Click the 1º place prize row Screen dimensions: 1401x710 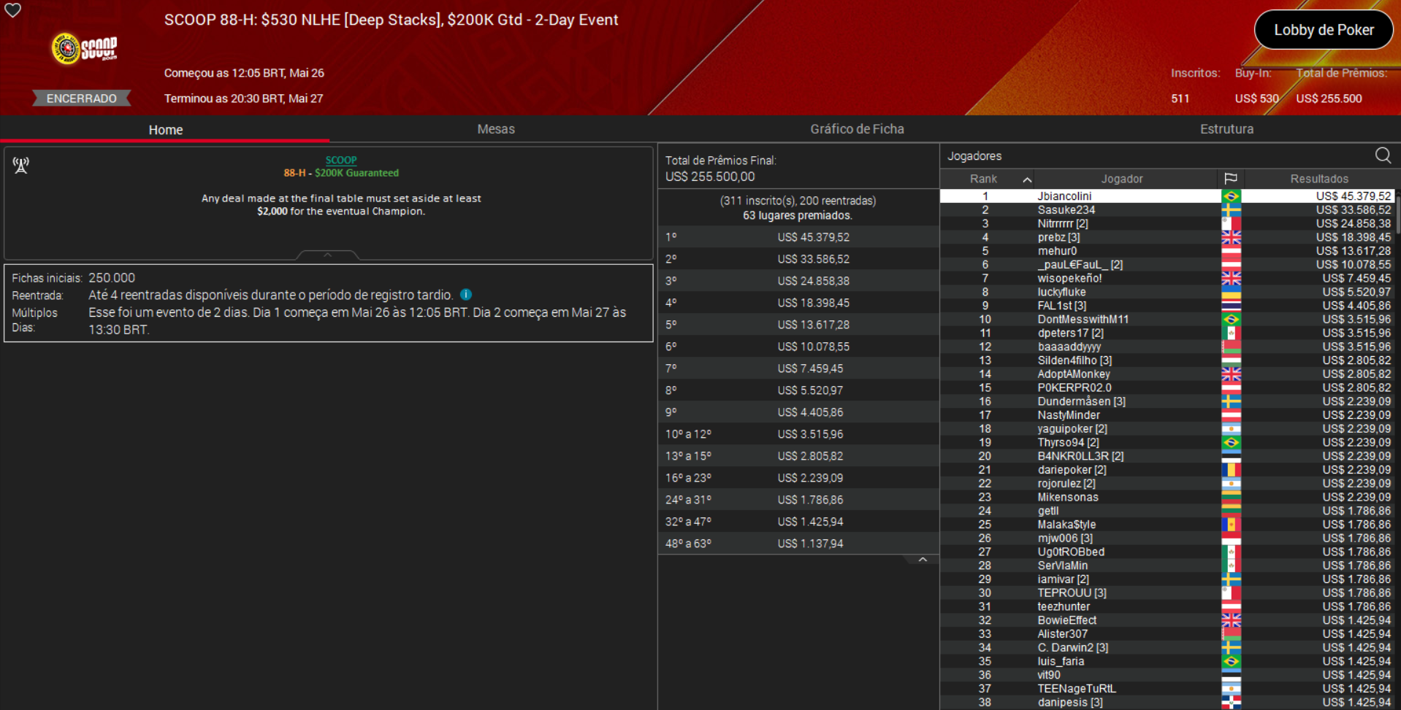tap(798, 237)
